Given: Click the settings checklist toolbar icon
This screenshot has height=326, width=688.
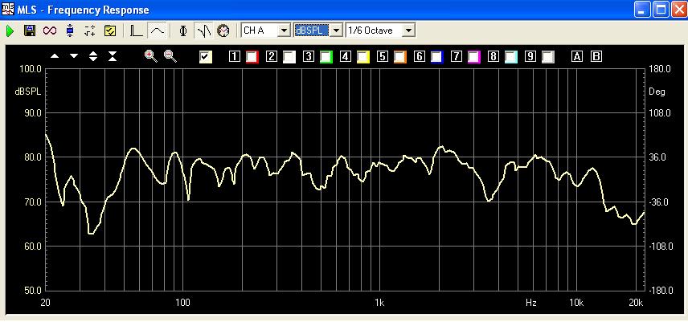Looking at the screenshot, I should pos(110,31).
